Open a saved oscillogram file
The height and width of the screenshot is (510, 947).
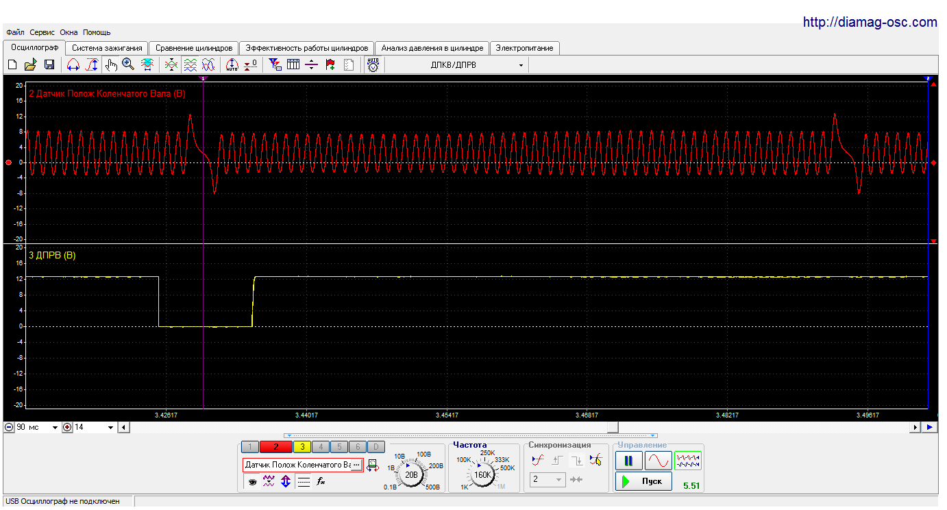[30, 64]
